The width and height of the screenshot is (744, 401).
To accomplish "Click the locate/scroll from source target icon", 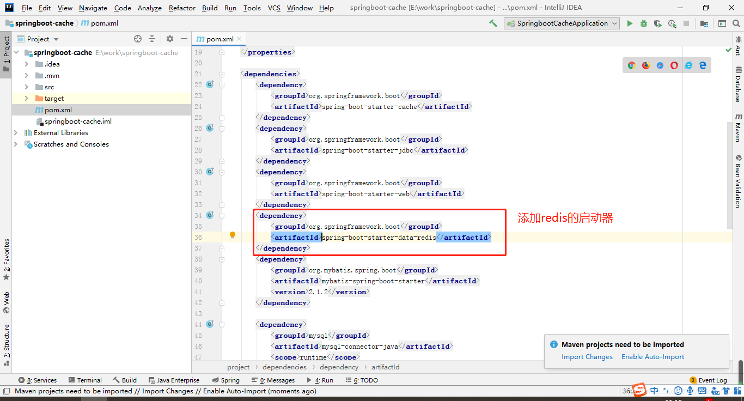I will (138, 39).
